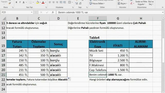Click the Select All corner triangle
165x93 pixels.
[4, 19]
